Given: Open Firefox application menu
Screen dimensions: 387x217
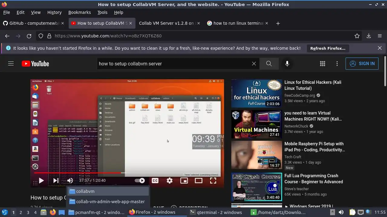Looking at the screenshot, I should (380, 36).
